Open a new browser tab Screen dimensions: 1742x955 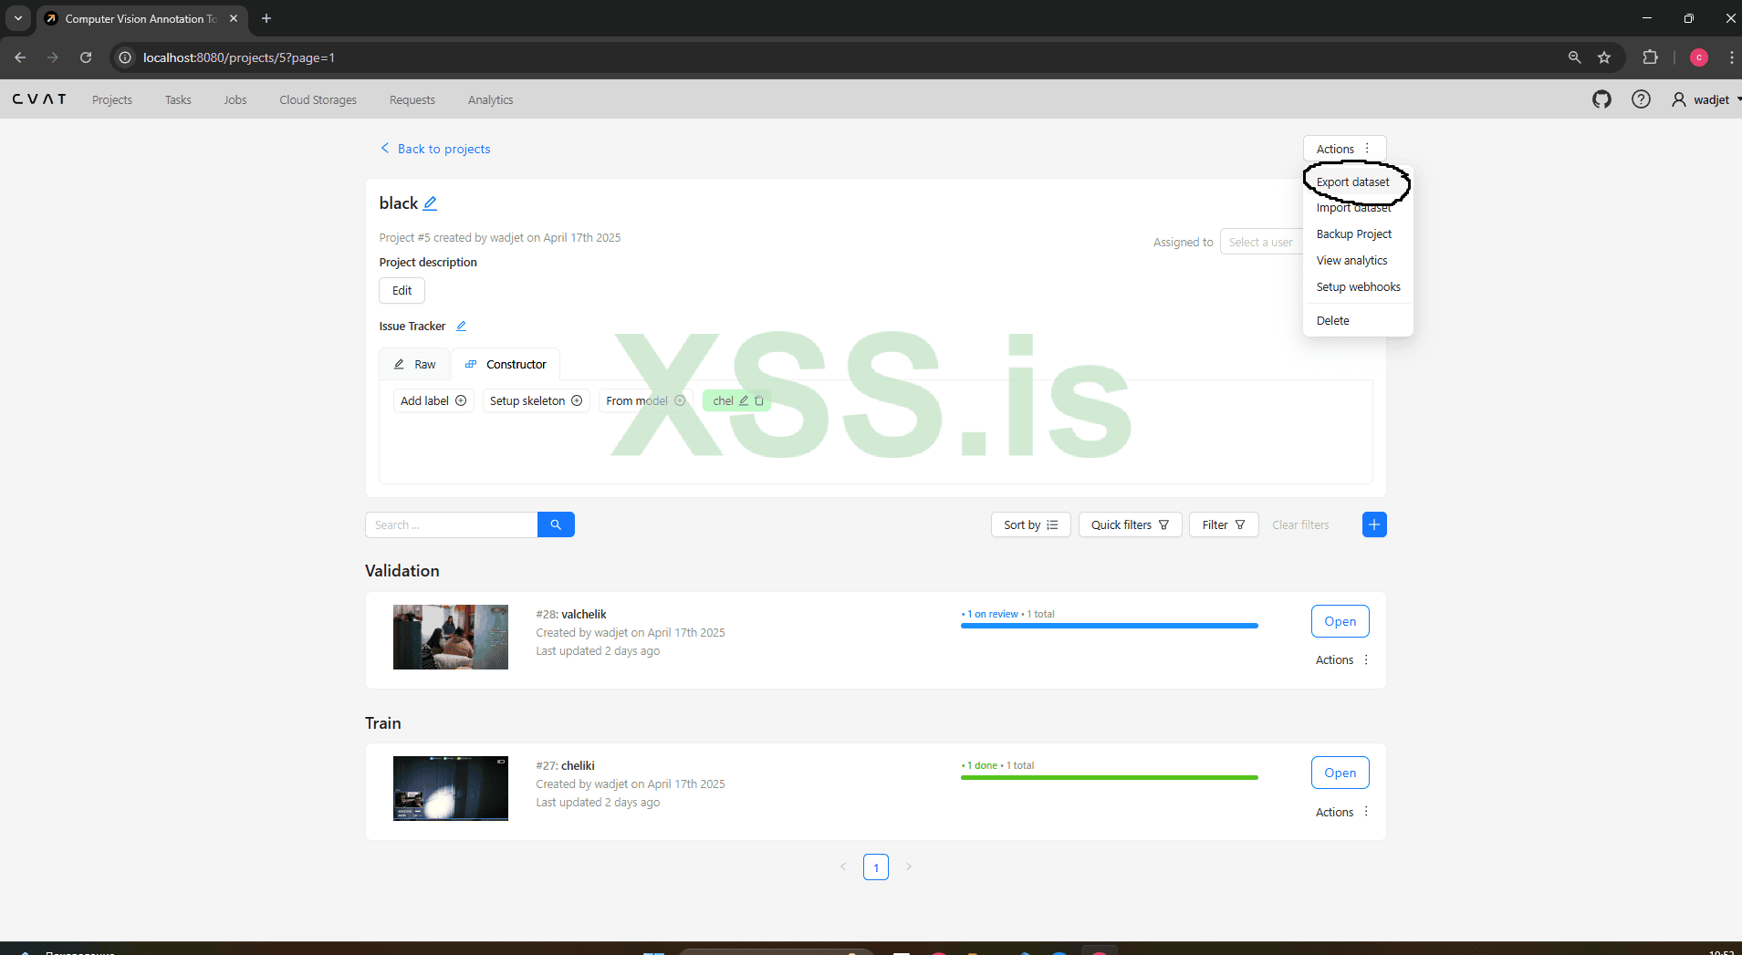(266, 18)
